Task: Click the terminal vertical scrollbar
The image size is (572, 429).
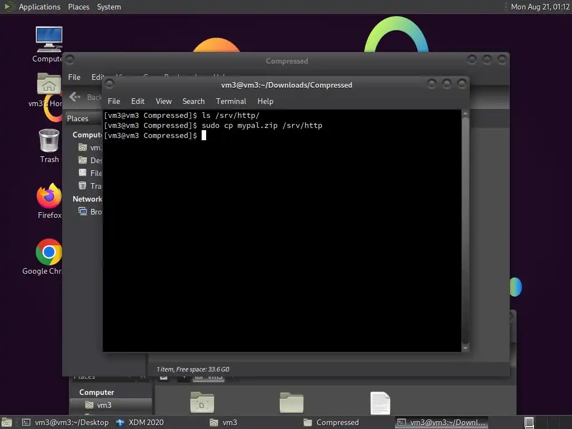Action: coord(465,230)
